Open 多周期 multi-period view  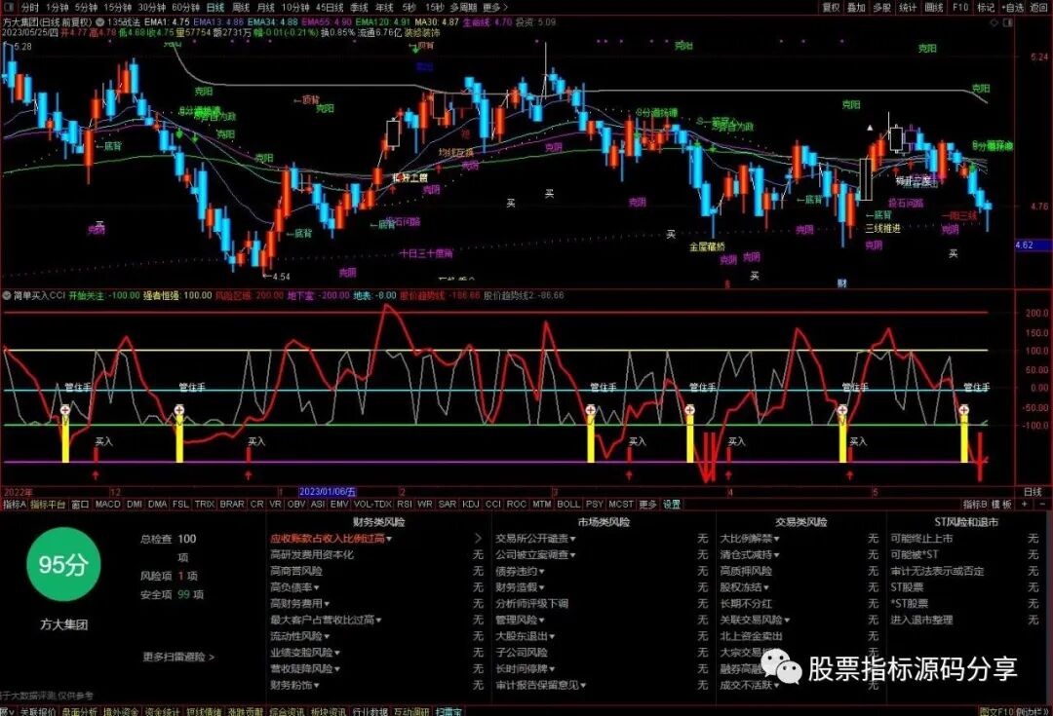[x=463, y=8]
